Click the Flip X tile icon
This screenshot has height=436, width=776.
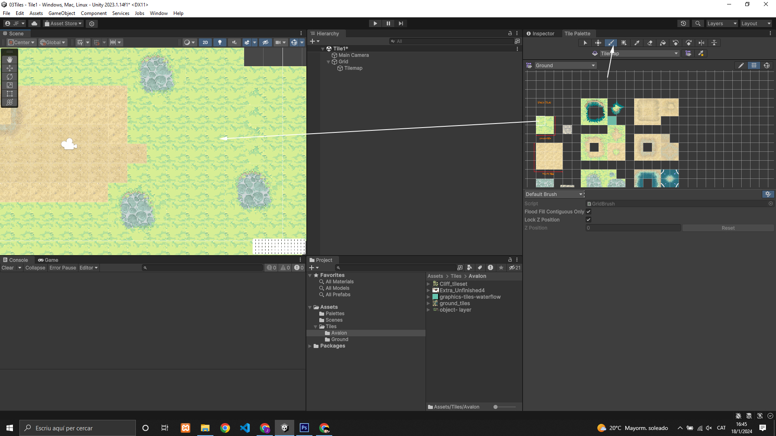click(702, 43)
